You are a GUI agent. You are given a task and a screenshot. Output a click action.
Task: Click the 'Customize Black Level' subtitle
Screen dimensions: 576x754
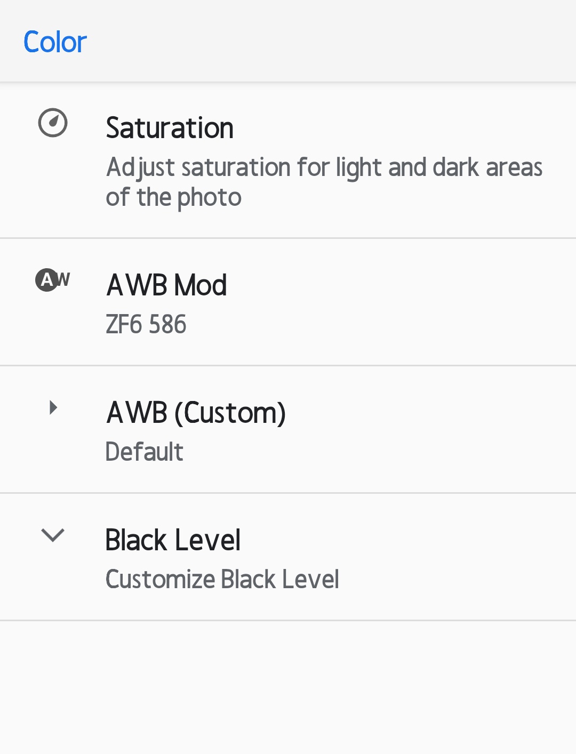point(222,580)
